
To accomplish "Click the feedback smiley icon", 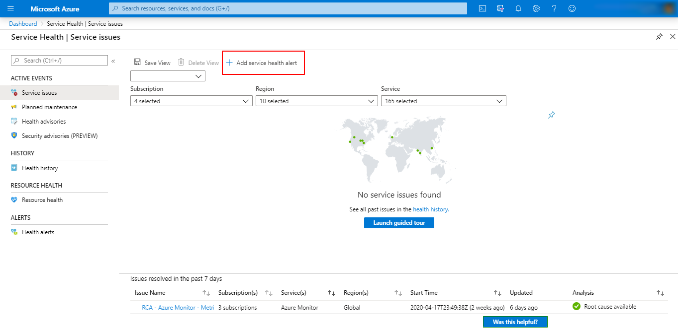I will click(572, 8).
